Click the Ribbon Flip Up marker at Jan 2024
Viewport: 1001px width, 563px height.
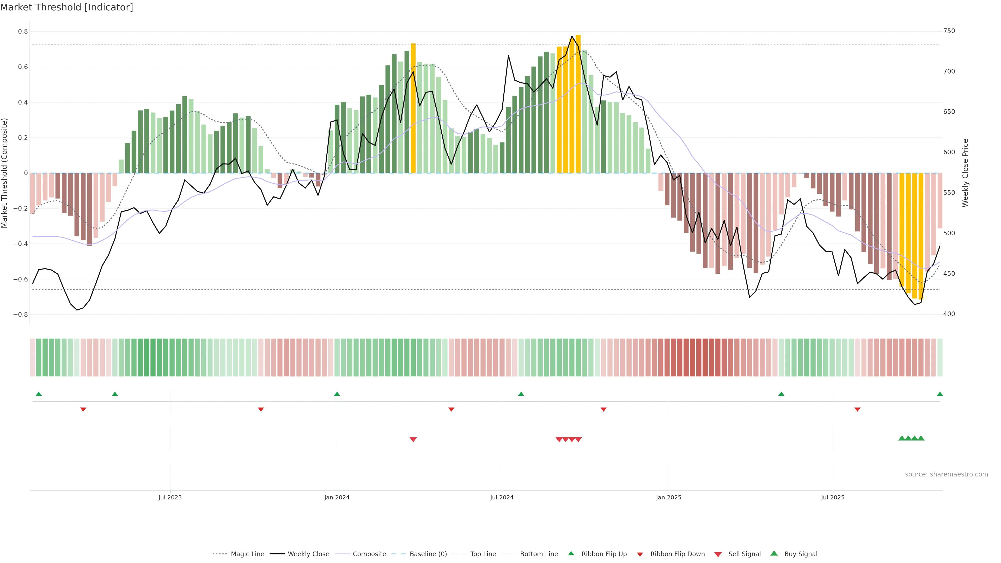click(x=337, y=394)
